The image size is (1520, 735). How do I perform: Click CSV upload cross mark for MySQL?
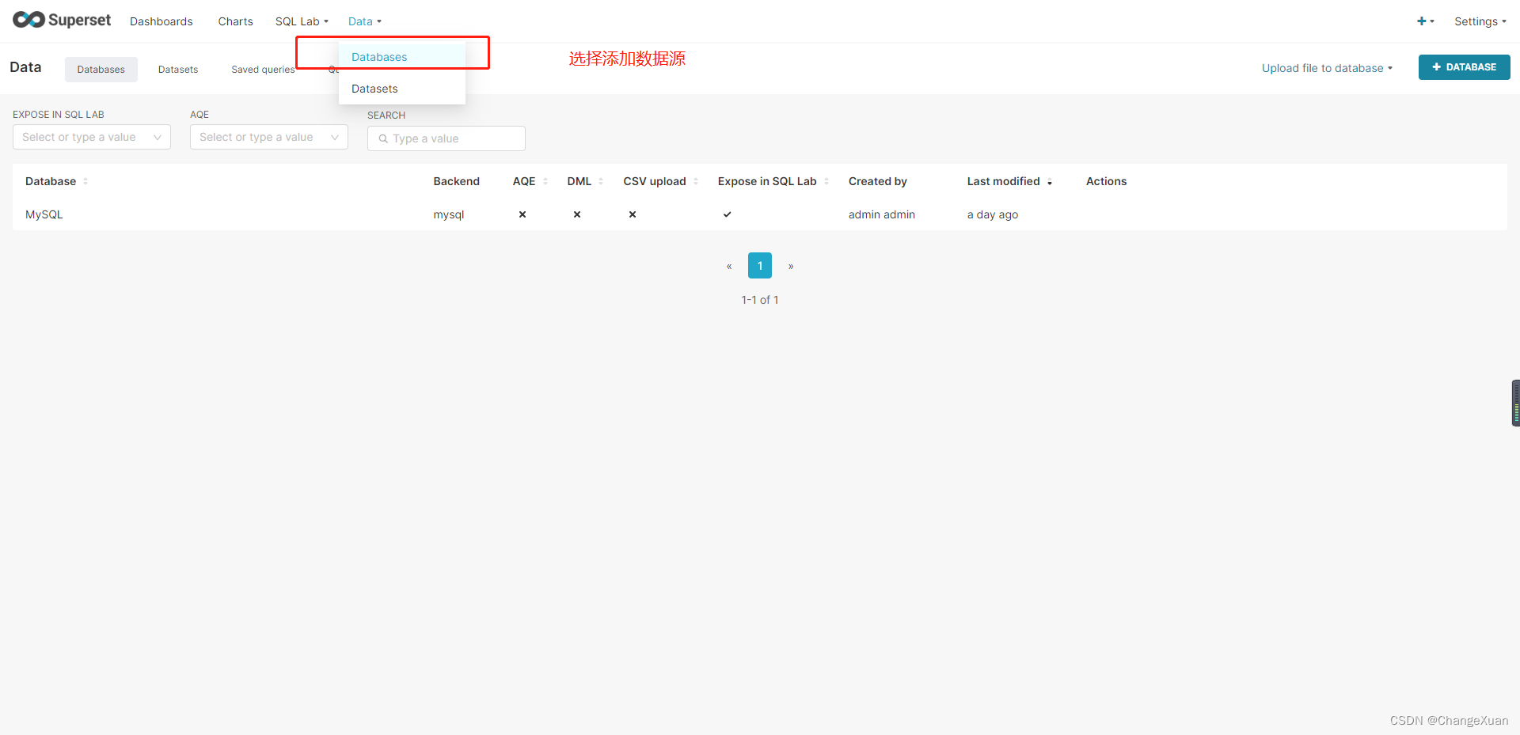click(x=633, y=214)
